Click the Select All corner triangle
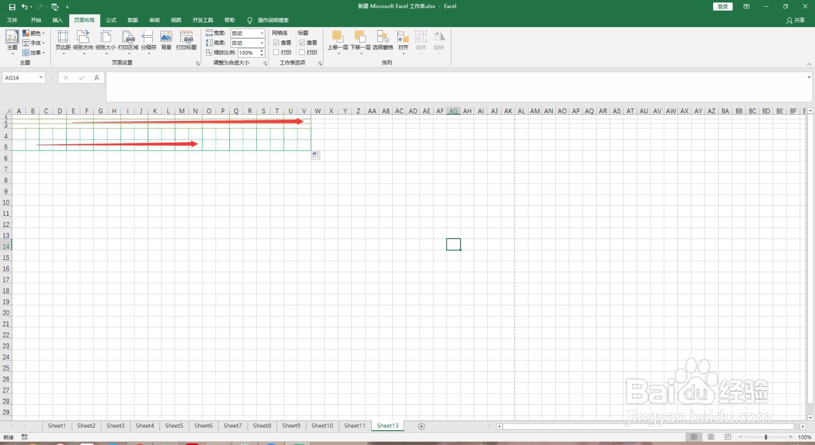Viewport: 815px width, 445px height. pos(7,111)
